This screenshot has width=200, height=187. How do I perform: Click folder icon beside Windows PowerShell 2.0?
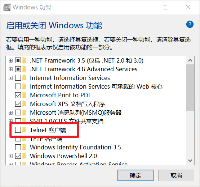[24, 156]
